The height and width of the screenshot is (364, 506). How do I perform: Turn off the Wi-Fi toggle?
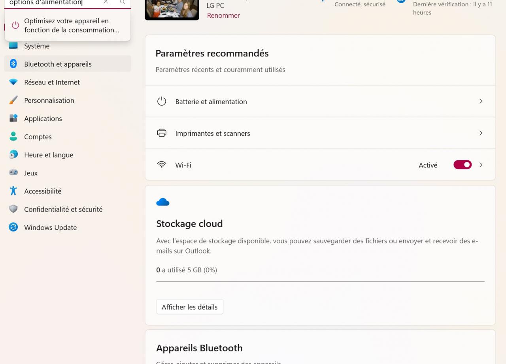[463, 165]
